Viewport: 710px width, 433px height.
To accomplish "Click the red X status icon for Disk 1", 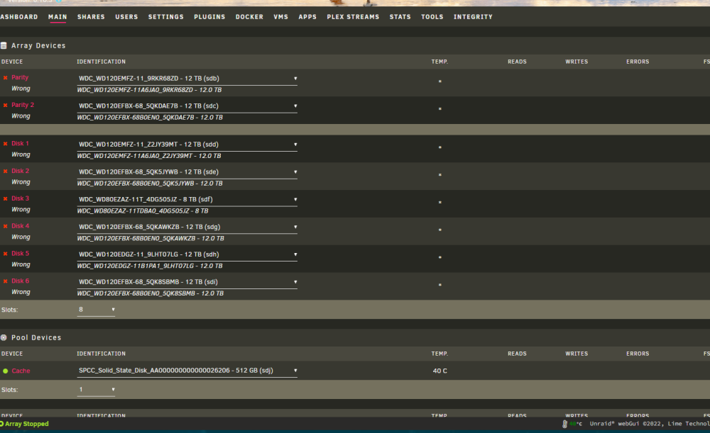I will 6,144.
